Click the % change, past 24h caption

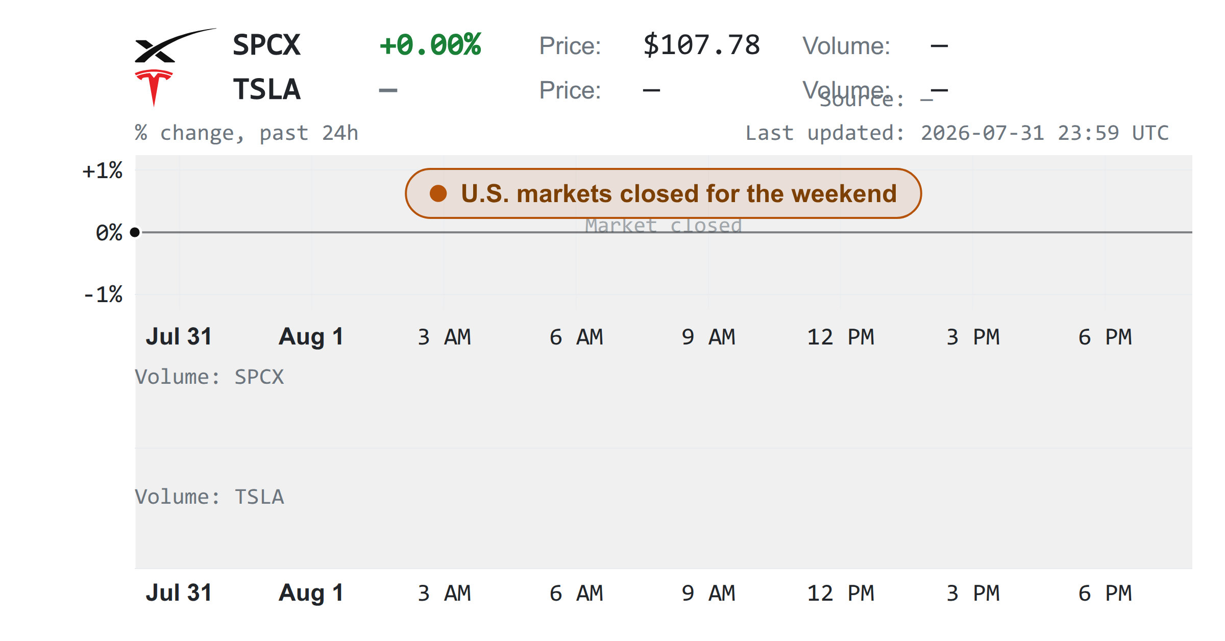point(247,133)
